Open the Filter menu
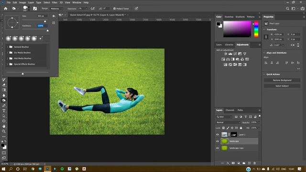This screenshot has height=172, width=306. tap(55, 2)
